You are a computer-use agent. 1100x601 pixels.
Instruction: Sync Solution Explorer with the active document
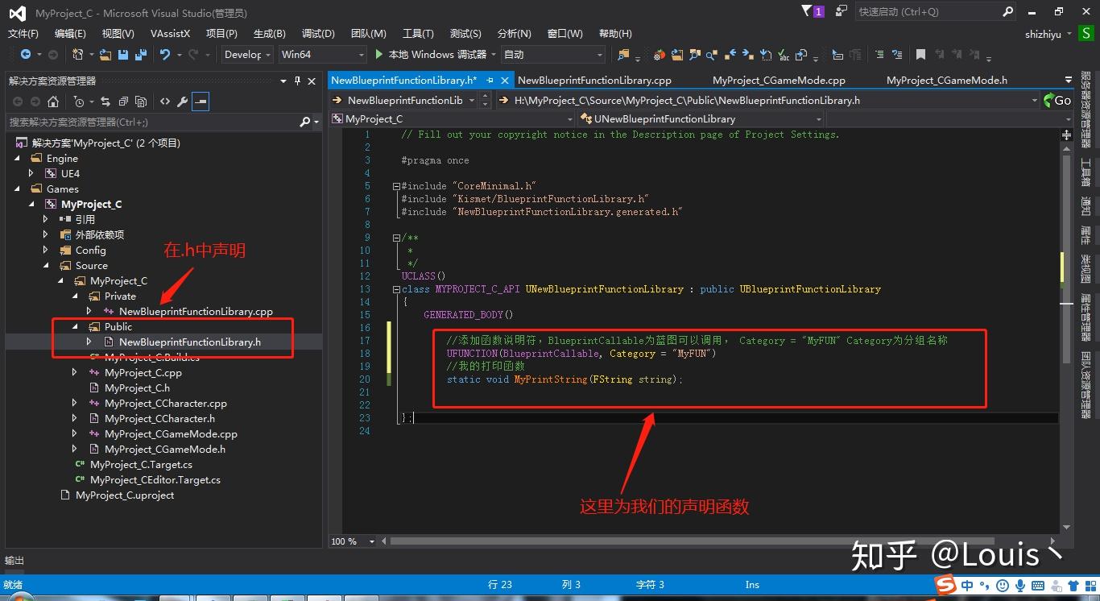pos(106,101)
